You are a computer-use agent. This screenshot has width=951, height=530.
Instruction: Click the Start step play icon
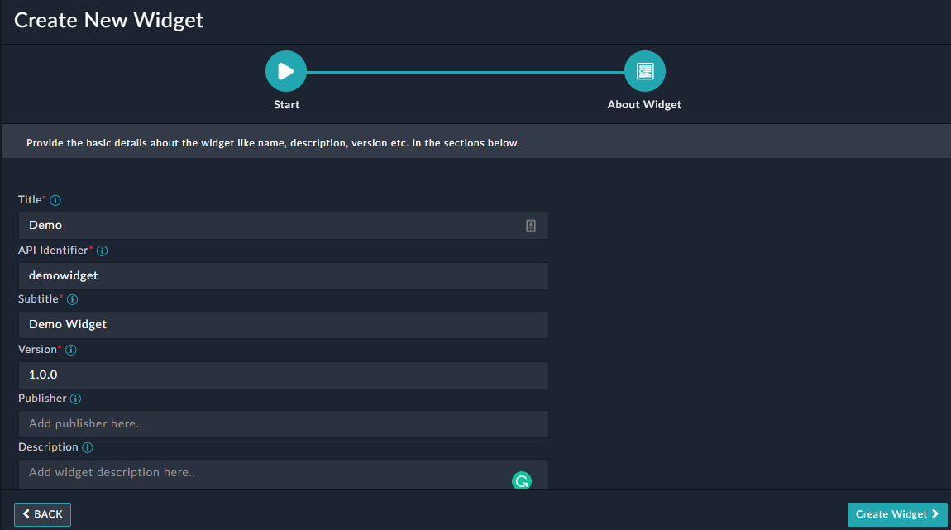click(x=285, y=70)
